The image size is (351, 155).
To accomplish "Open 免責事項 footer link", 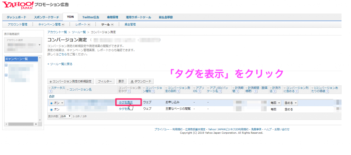I will 256,130.
